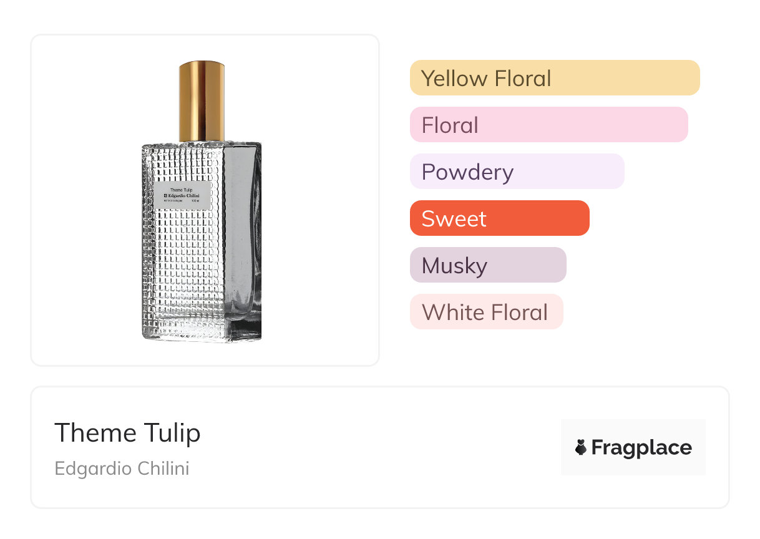Open the Edgardio Chilini brand link below title
The width and height of the screenshot is (760, 539).
122,469
